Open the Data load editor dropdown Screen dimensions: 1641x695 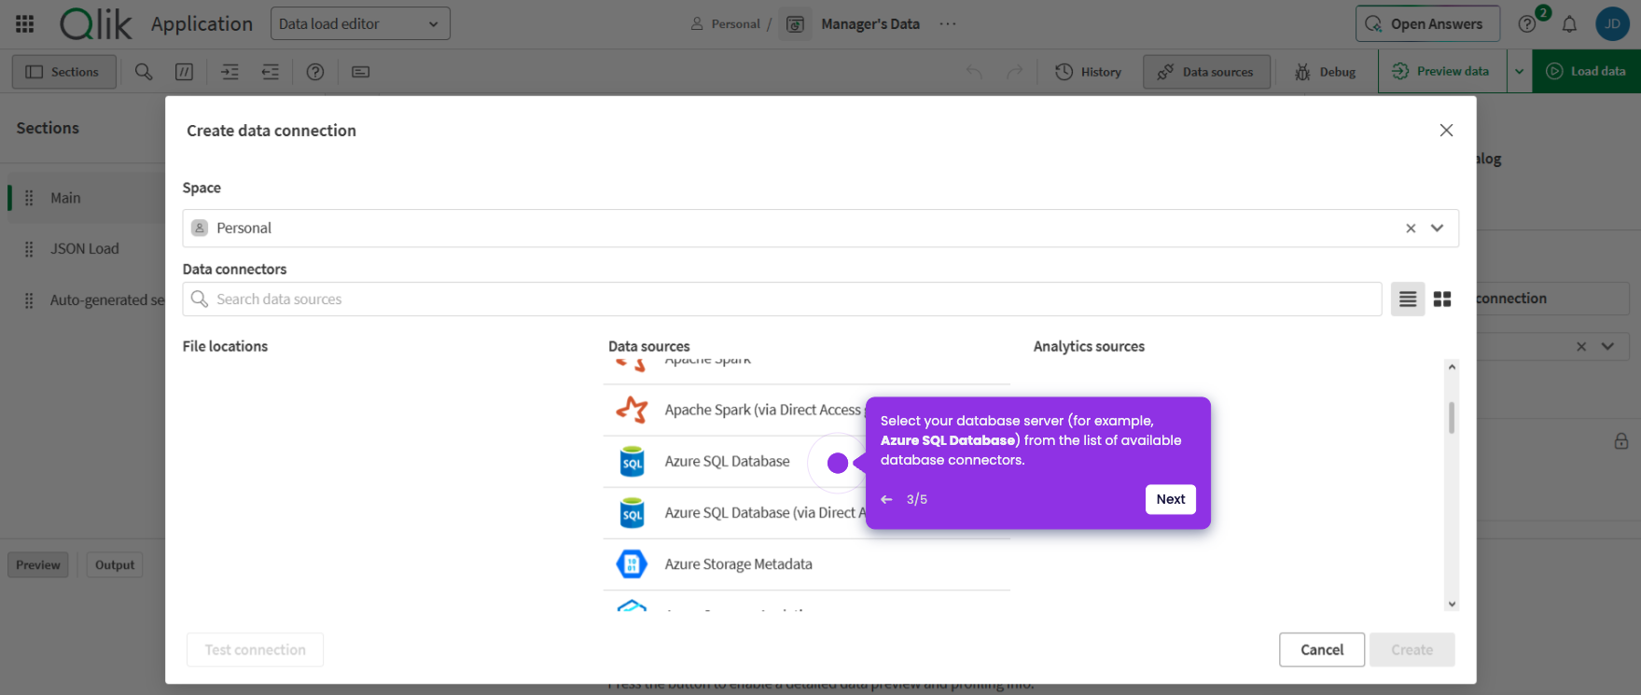(x=360, y=24)
